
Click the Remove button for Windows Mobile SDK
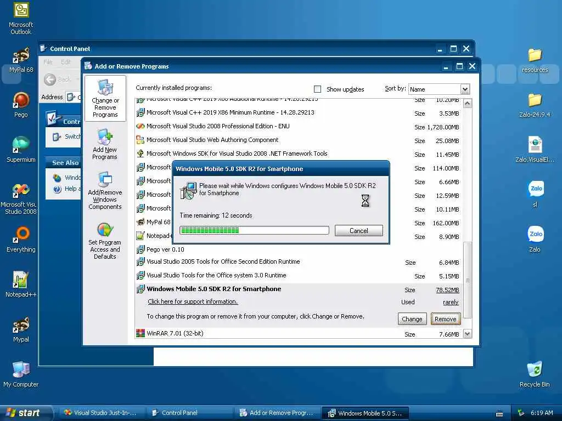click(x=446, y=318)
